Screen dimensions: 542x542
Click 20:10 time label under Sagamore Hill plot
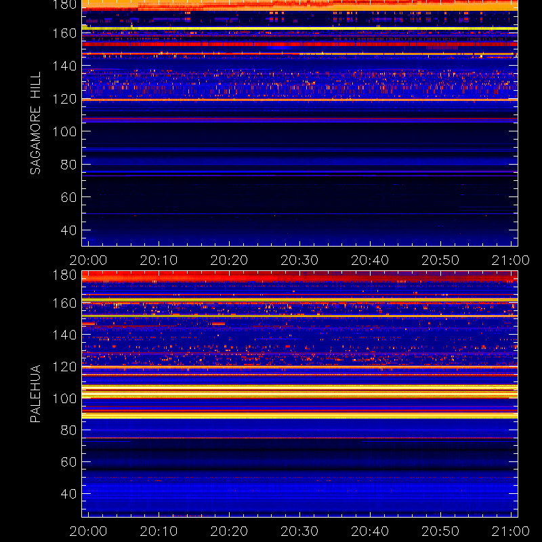click(x=159, y=260)
